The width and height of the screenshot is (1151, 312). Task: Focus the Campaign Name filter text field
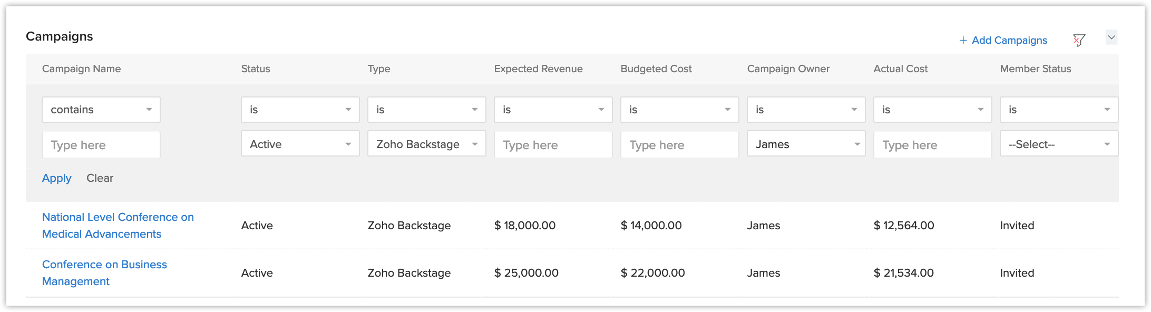point(101,145)
